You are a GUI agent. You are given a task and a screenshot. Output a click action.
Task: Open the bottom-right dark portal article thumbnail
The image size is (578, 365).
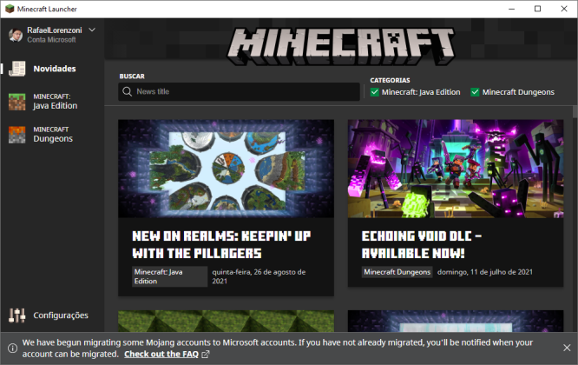[456, 321]
